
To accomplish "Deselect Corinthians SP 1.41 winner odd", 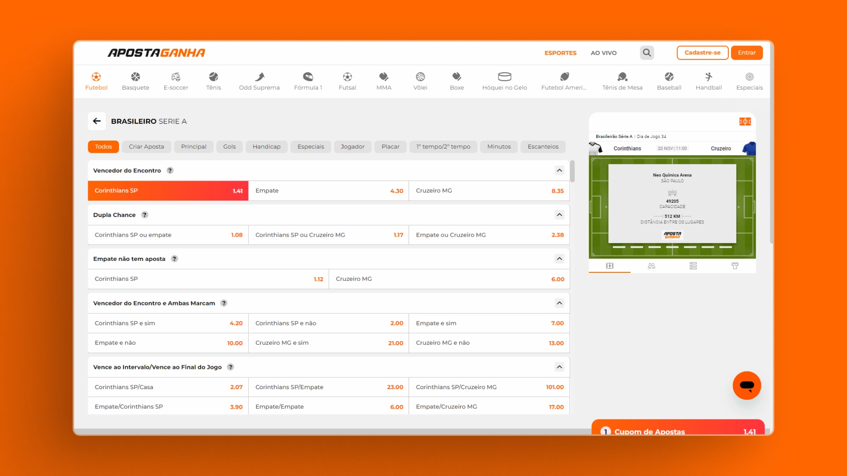I will pyautogui.click(x=168, y=191).
